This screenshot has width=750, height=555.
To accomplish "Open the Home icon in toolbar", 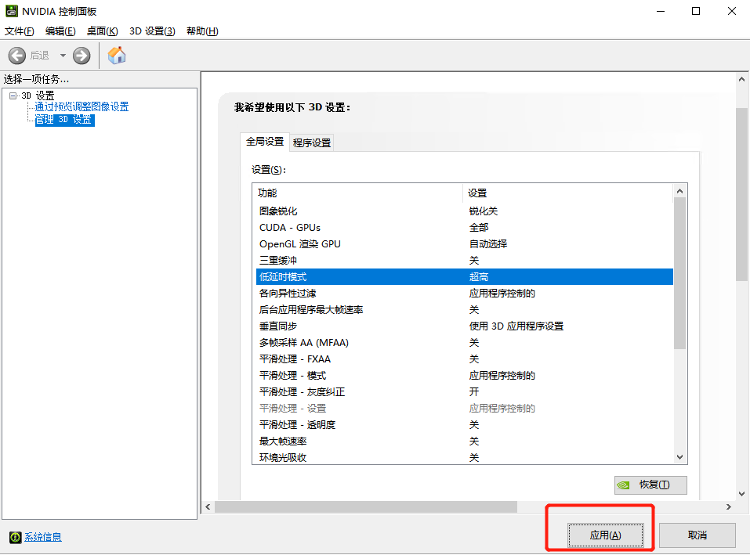I will 117,56.
